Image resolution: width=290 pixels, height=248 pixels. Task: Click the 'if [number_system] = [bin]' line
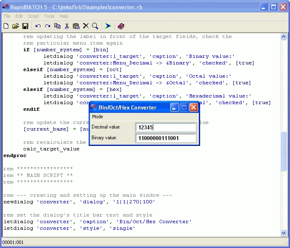[66, 50]
